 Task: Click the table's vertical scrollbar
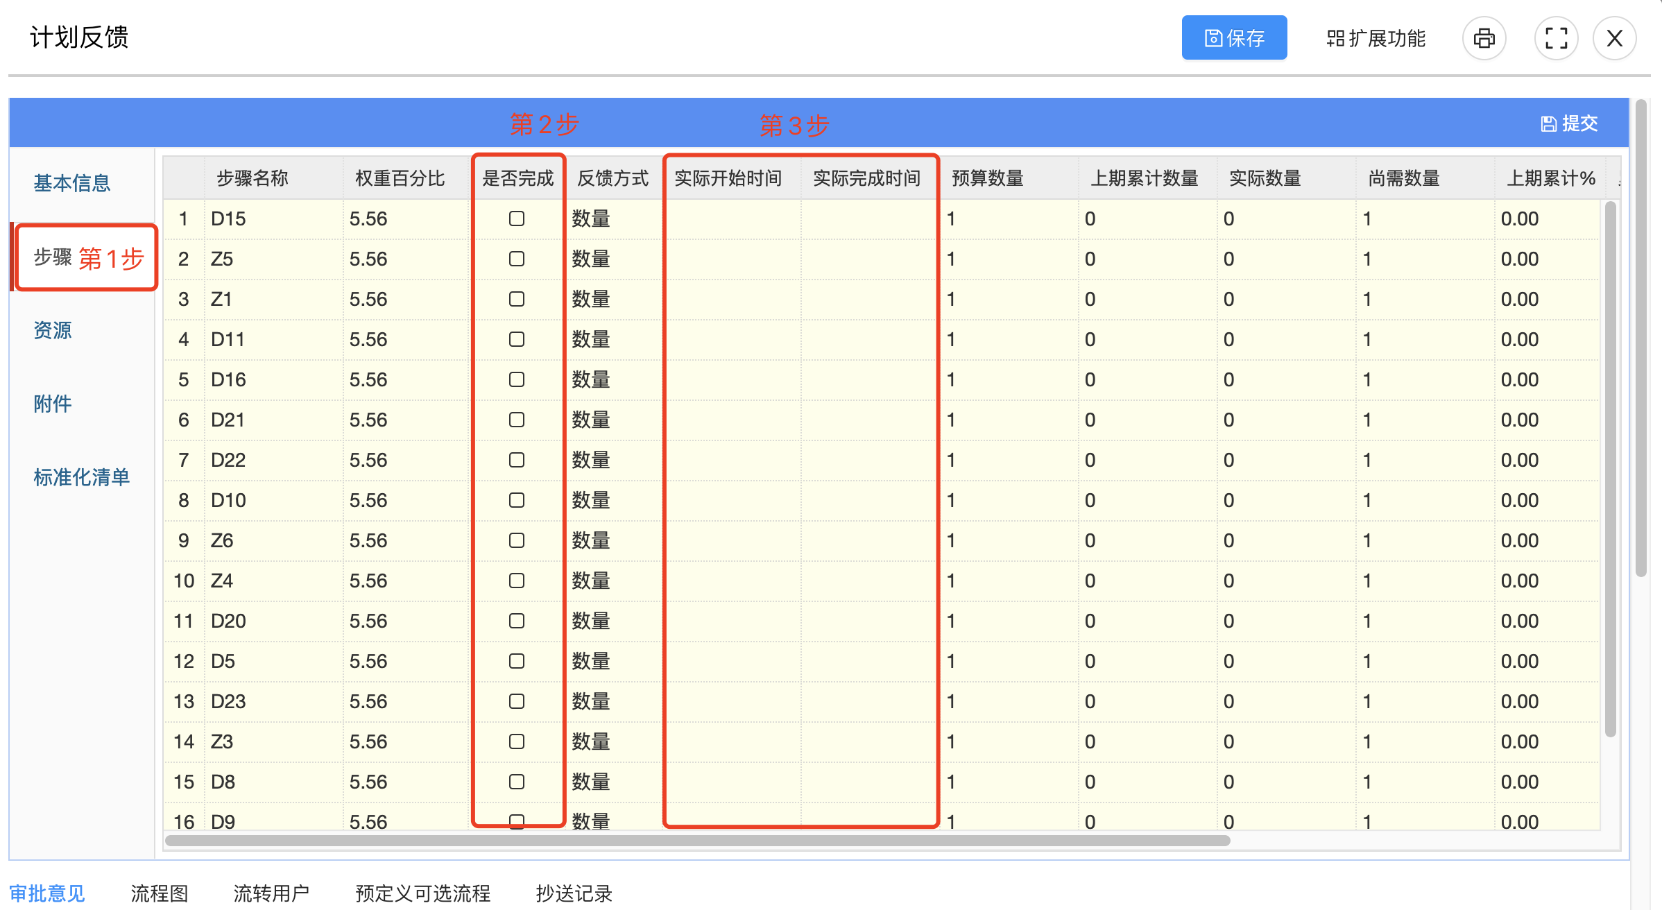(1611, 469)
